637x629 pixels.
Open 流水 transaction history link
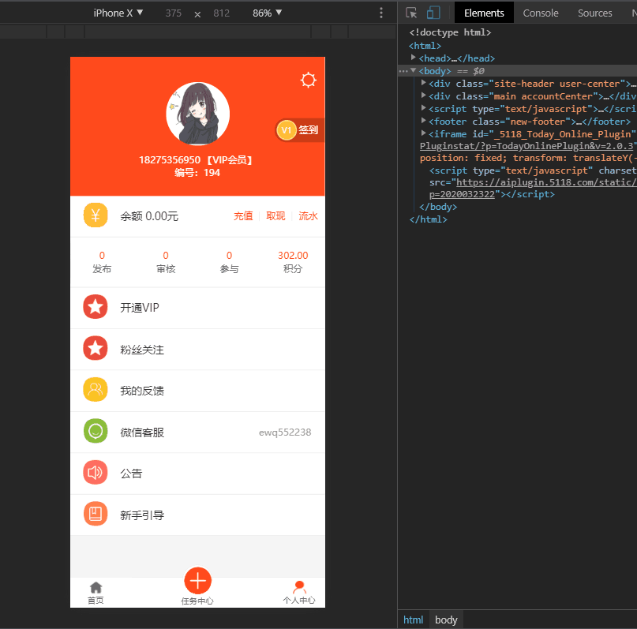tap(309, 216)
